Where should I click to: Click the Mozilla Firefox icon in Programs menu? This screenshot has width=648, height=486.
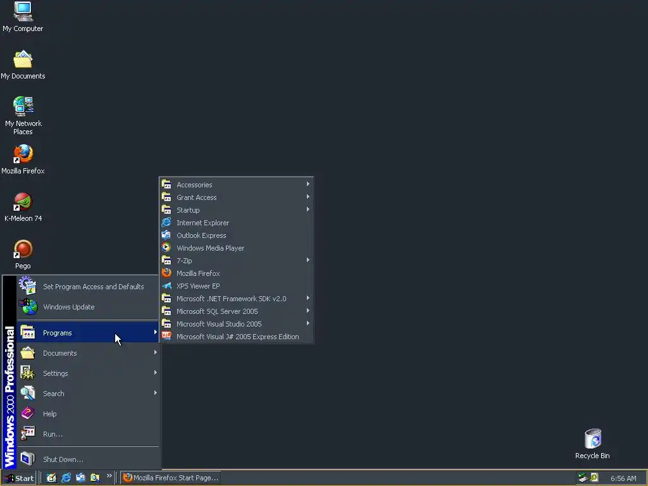click(x=166, y=273)
